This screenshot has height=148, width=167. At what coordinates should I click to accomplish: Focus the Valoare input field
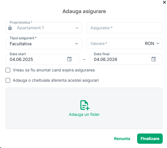(116, 44)
